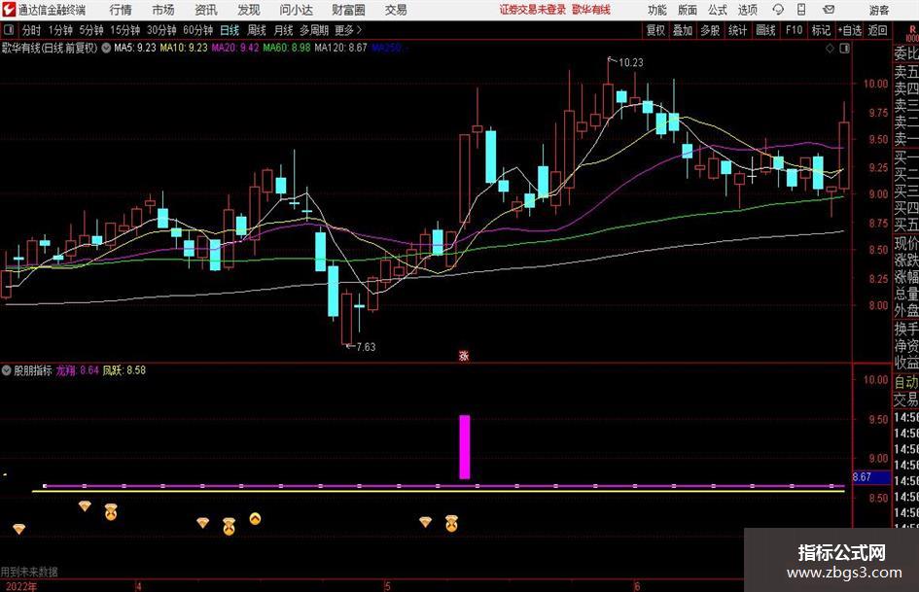
Task: Open the F10 company info button
Action: 794,30
